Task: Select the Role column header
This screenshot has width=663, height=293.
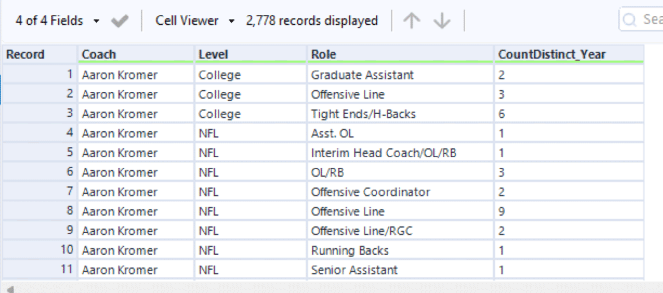Action: 323,54
